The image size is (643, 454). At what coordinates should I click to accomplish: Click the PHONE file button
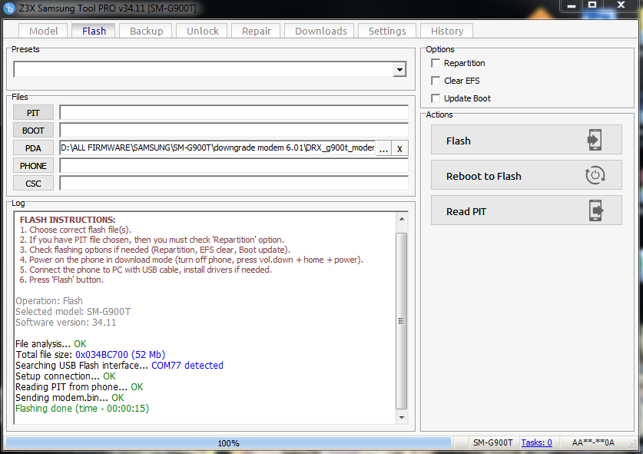33,166
